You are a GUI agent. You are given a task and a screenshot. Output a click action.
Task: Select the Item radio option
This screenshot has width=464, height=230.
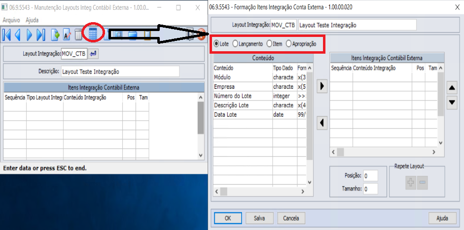click(x=274, y=44)
